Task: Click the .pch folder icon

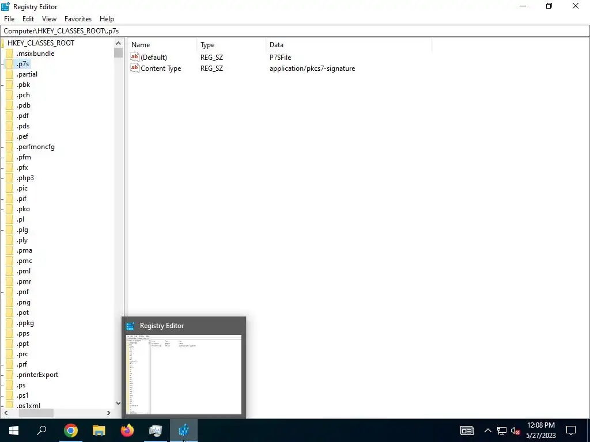Action: point(9,95)
